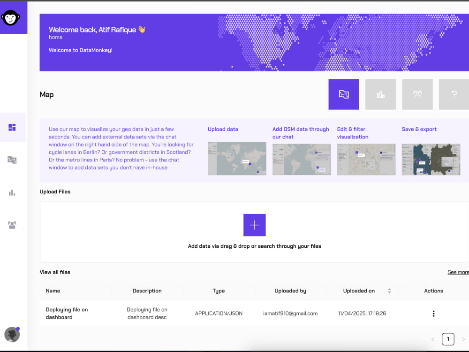Click the 'Upload Files' heading

(x=55, y=191)
